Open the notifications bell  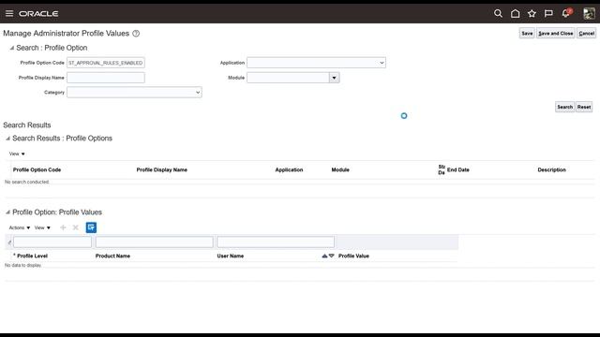click(x=566, y=13)
